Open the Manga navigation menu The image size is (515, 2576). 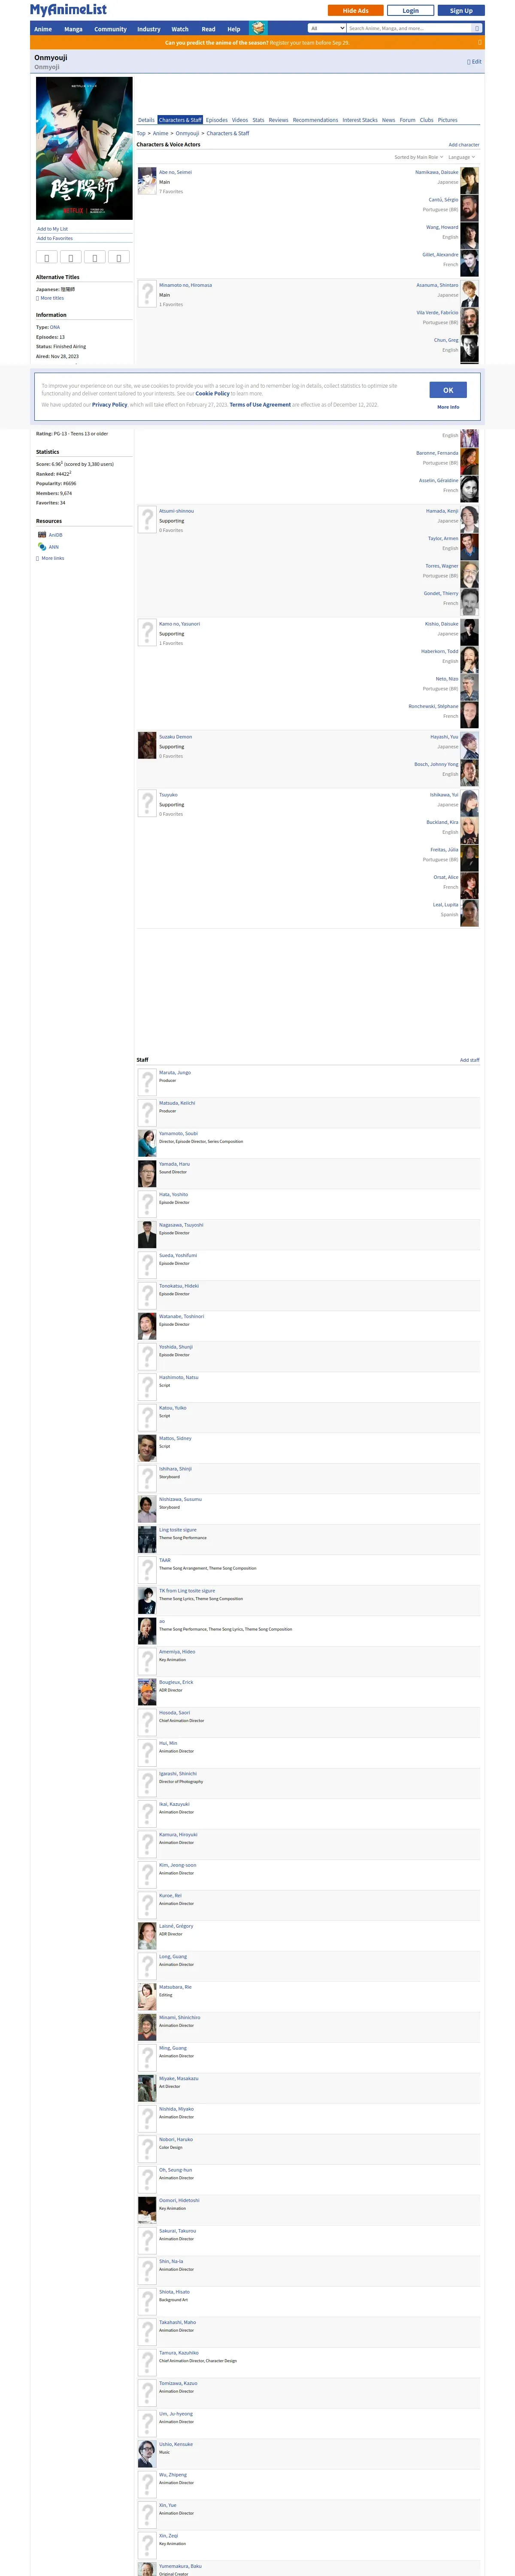click(x=73, y=29)
